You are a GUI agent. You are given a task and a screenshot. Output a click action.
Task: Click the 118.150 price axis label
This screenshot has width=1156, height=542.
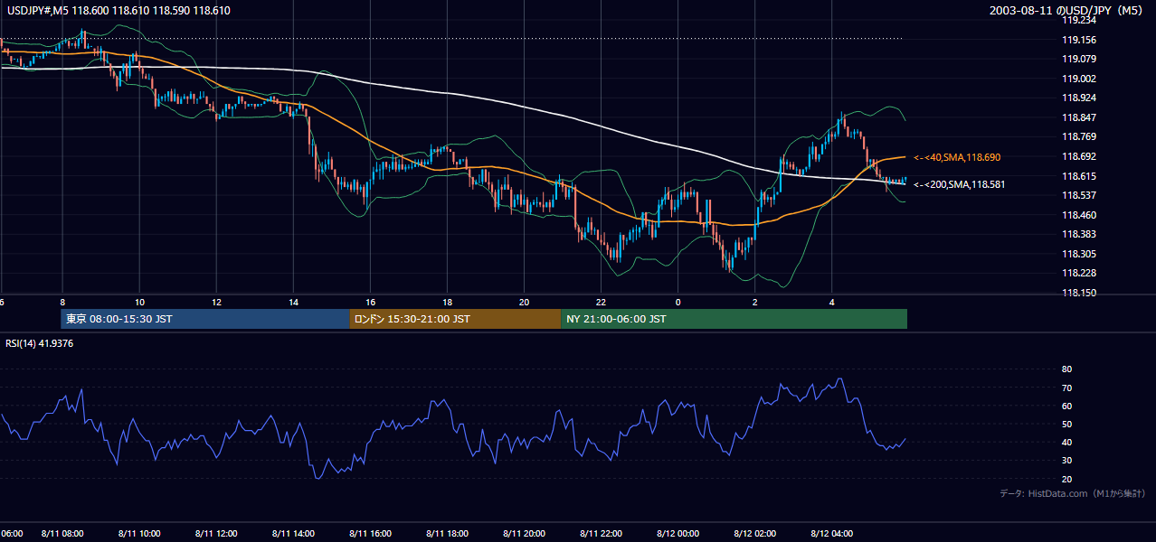point(1079,293)
